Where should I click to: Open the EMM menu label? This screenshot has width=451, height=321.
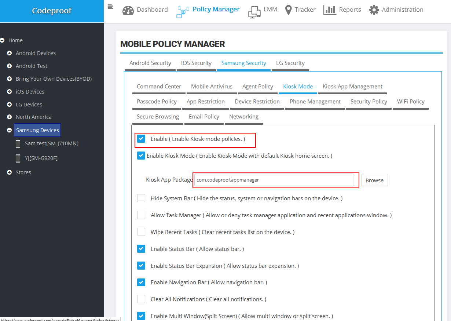coord(271,10)
